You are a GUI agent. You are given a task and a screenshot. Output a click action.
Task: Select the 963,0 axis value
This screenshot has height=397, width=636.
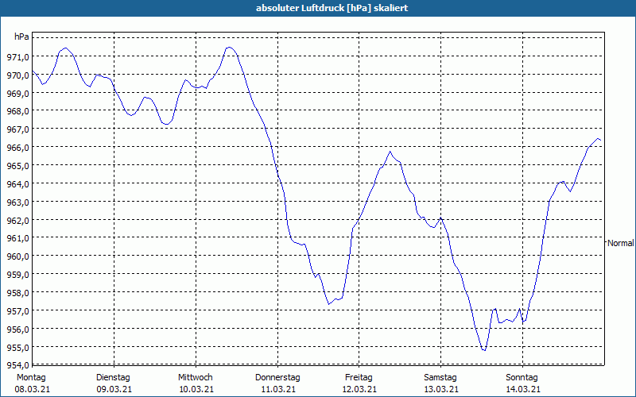pos(17,202)
